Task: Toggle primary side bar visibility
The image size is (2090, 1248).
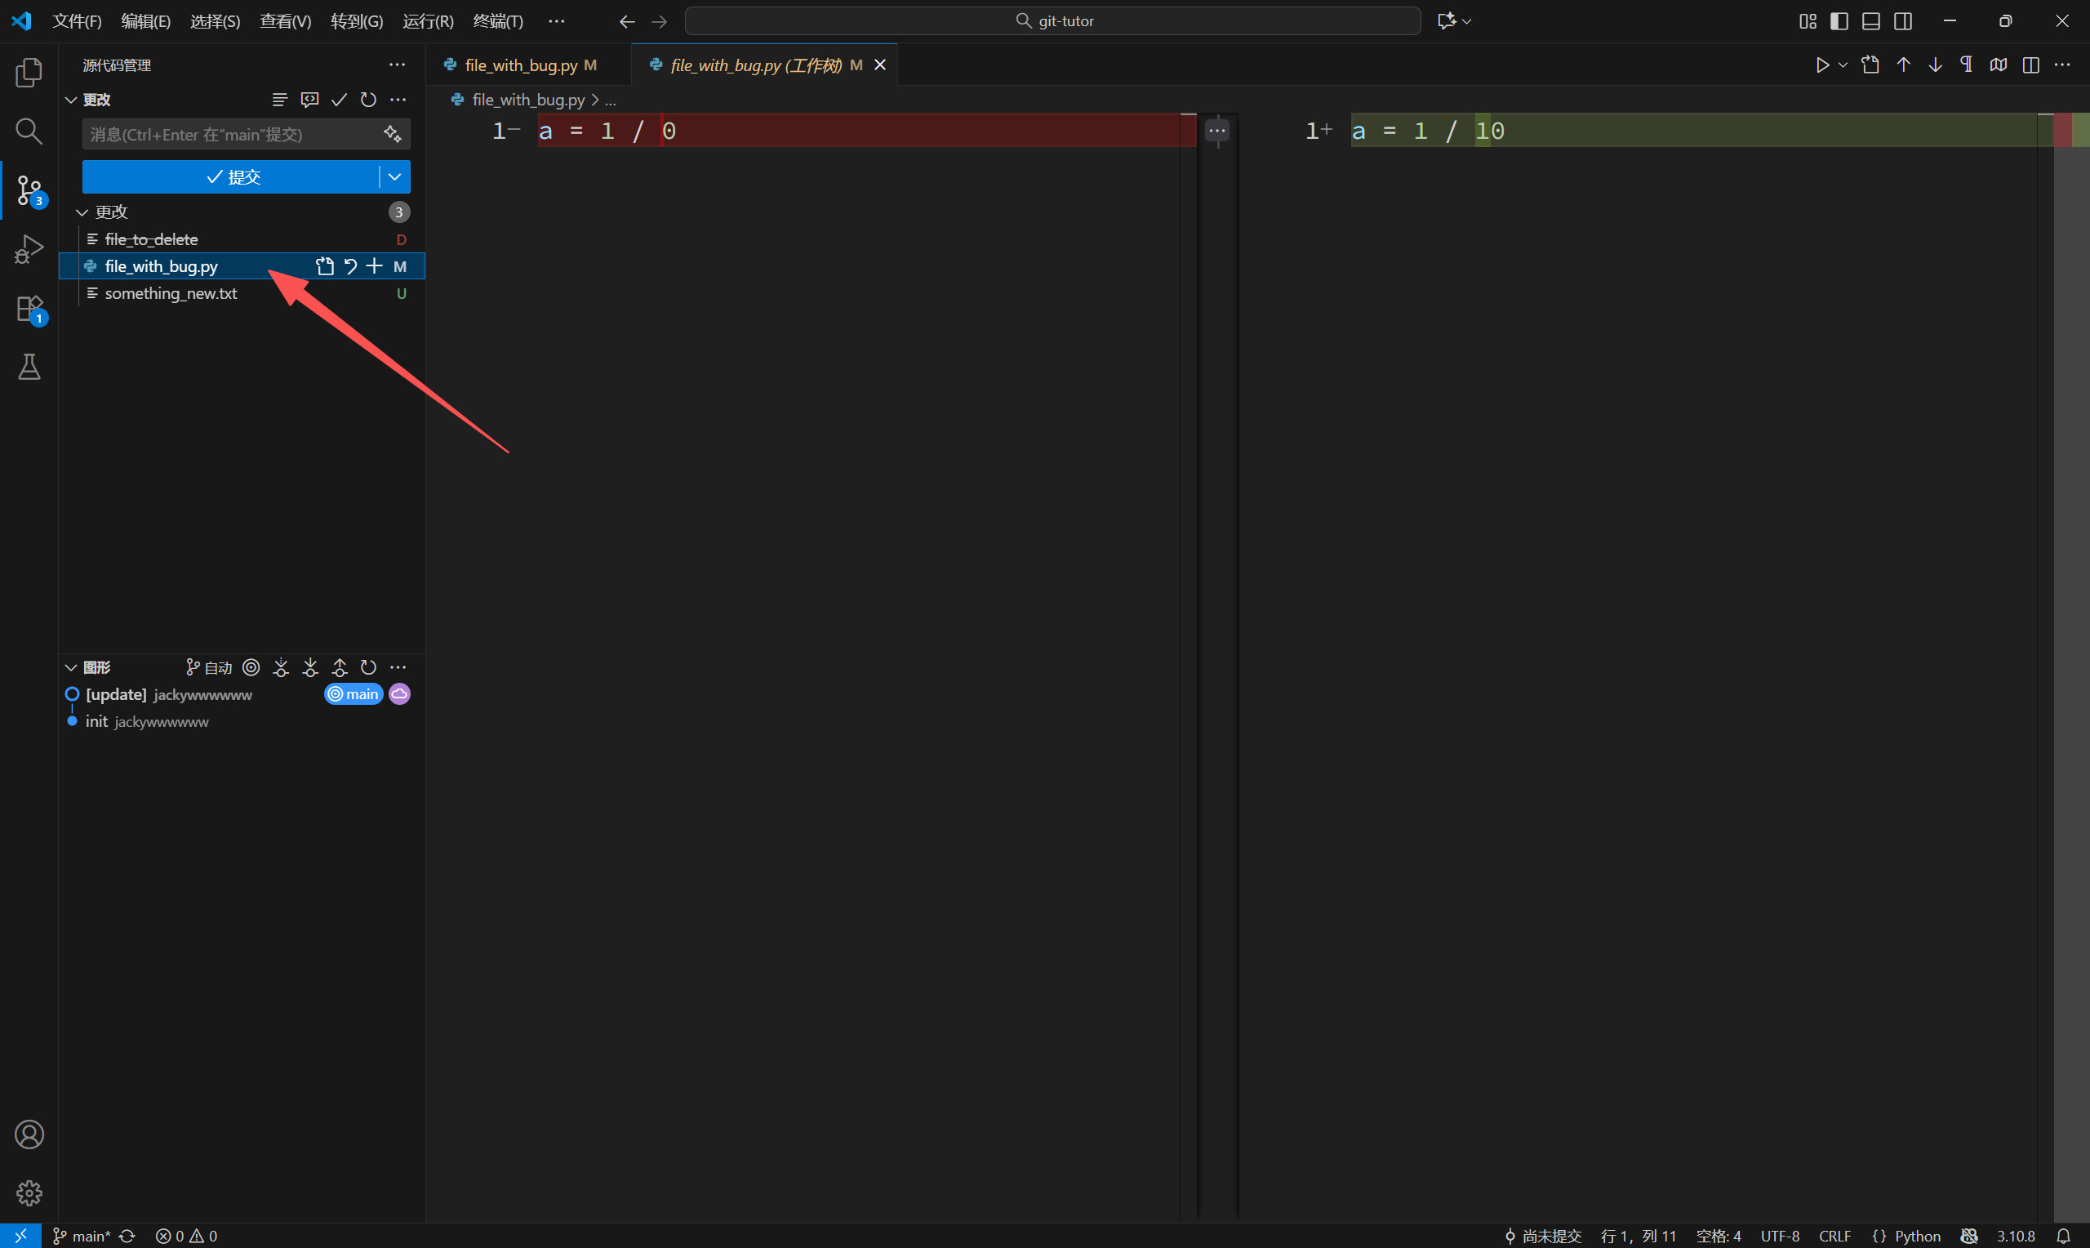Action: point(1839,21)
